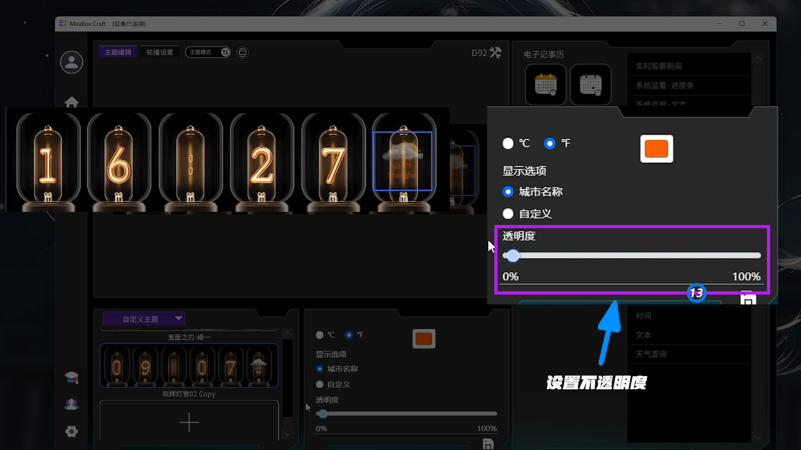This screenshot has width=801, height=450.
Task: Select the first 电子记事历 calendar icon
Action: [545, 85]
